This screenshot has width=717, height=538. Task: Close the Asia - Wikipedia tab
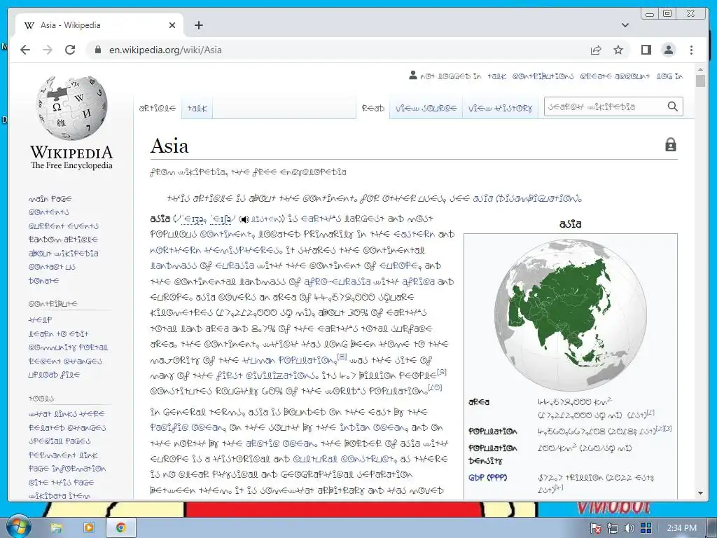coord(172,25)
